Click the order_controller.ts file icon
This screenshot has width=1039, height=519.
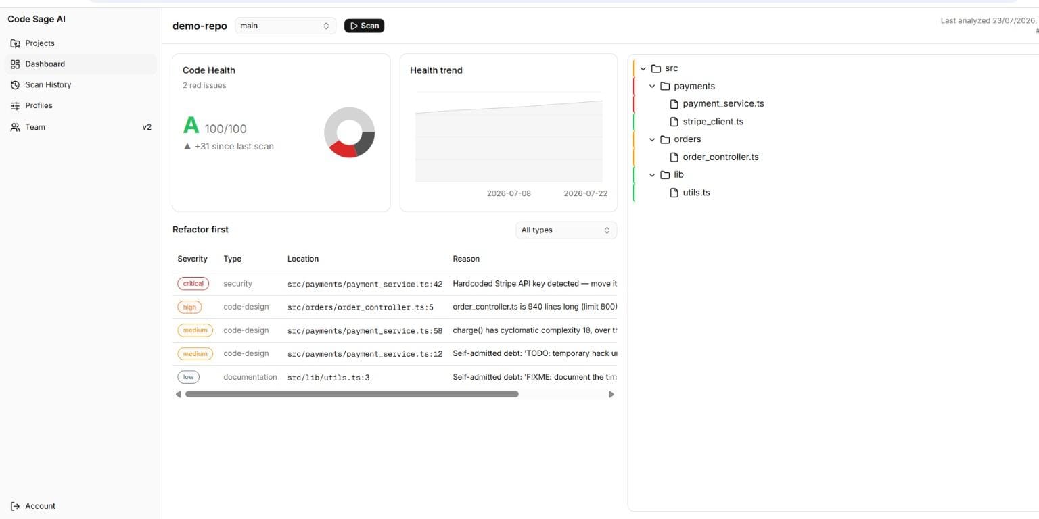(x=674, y=157)
